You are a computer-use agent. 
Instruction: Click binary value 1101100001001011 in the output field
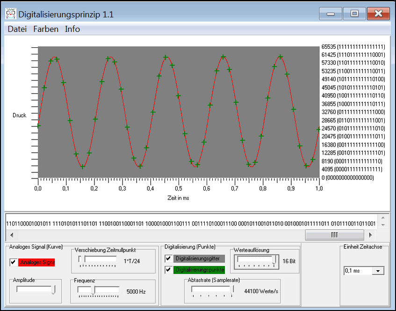pos(29,224)
